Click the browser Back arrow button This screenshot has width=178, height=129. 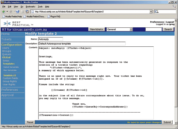(4, 11)
